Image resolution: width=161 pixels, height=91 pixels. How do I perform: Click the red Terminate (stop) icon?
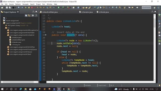pos(32,8)
